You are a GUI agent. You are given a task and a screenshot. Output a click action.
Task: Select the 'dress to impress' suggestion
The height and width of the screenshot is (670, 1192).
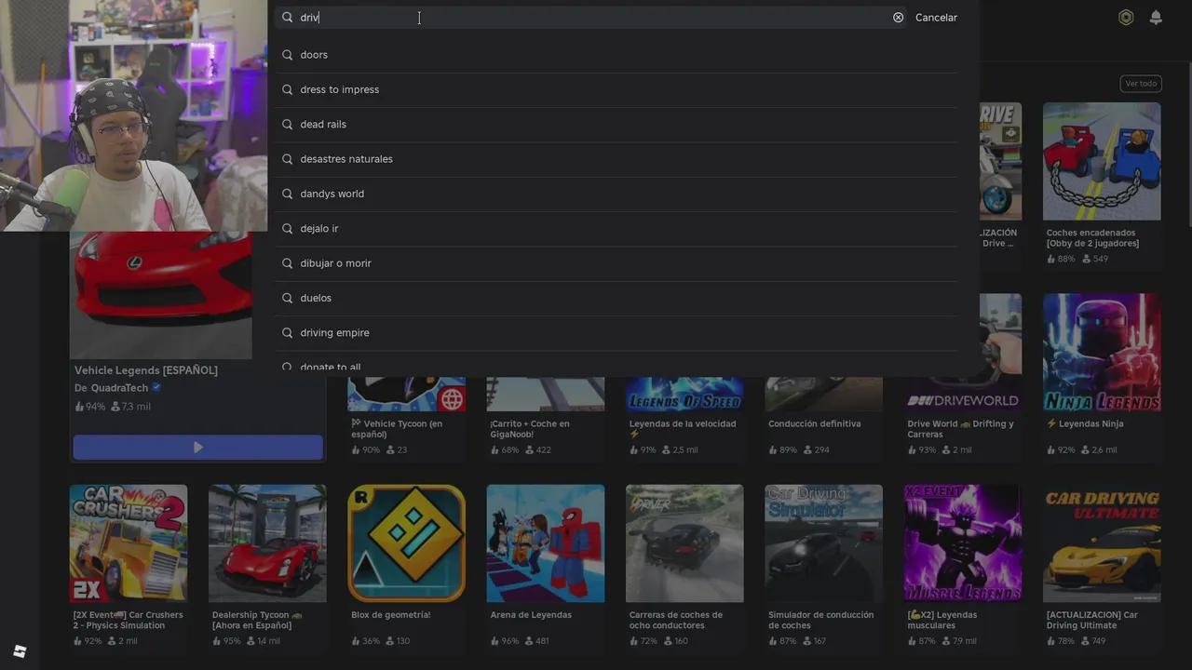(339, 89)
